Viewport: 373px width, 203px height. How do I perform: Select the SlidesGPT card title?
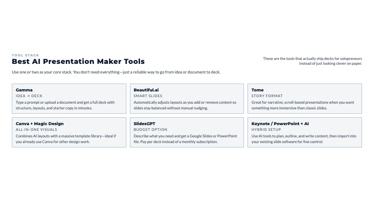[x=144, y=124]
